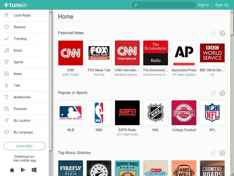Show next Popular in Sports items
The width and height of the screenshot is (234, 176).
(222, 93)
